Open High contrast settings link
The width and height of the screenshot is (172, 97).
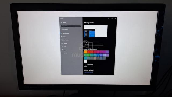[88, 72]
